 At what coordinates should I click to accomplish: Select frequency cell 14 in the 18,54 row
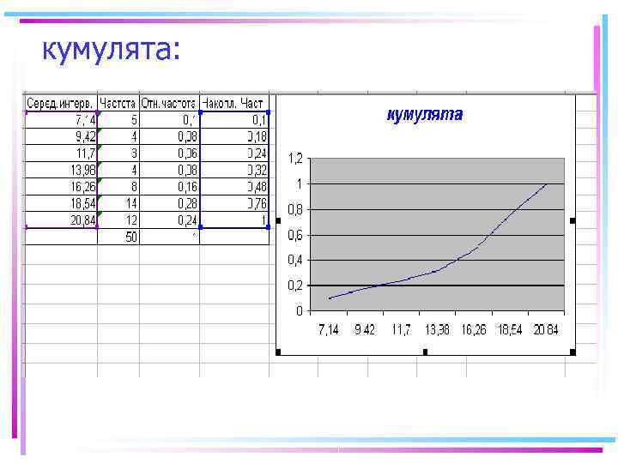click(x=118, y=203)
